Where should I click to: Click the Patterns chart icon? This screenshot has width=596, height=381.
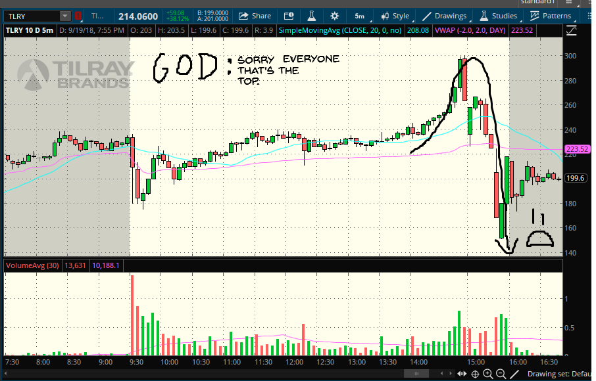(x=534, y=16)
